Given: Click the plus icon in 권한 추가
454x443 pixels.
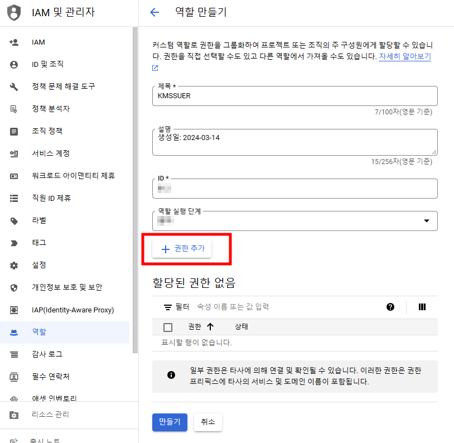Looking at the screenshot, I should tap(165, 249).
